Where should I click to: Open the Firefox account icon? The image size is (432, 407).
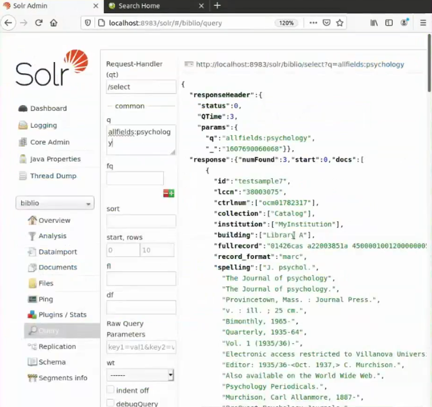pos(404,23)
